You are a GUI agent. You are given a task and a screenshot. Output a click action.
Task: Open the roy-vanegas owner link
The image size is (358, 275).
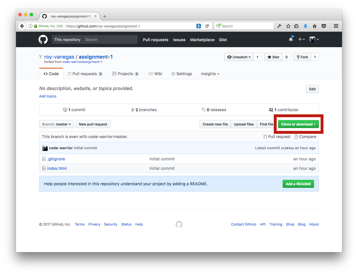(59, 57)
